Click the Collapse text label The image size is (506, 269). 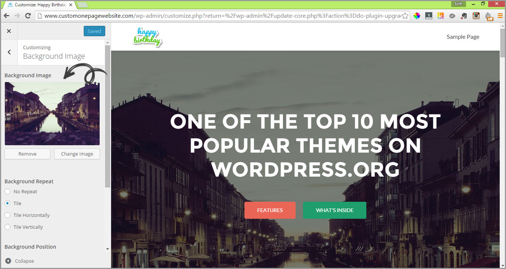pos(24,261)
